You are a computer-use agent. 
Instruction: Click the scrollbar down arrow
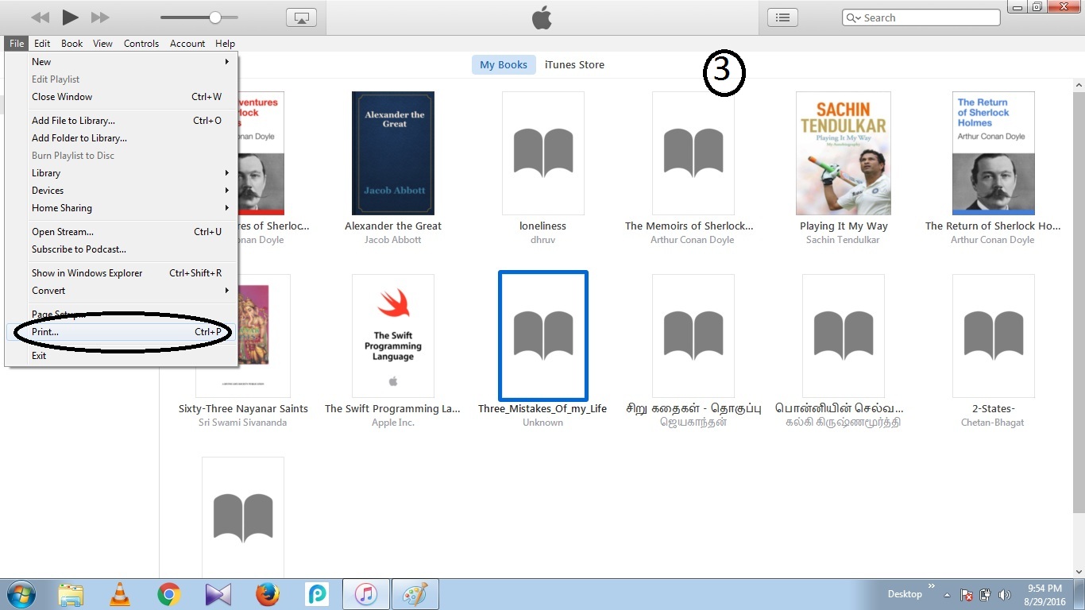click(x=1079, y=571)
